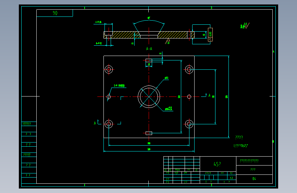
Task: Select the "???" text above the 04 cell
Action: [x=253, y=169]
